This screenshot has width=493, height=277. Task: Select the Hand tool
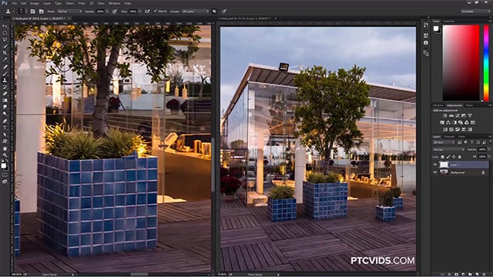click(x=5, y=148)
